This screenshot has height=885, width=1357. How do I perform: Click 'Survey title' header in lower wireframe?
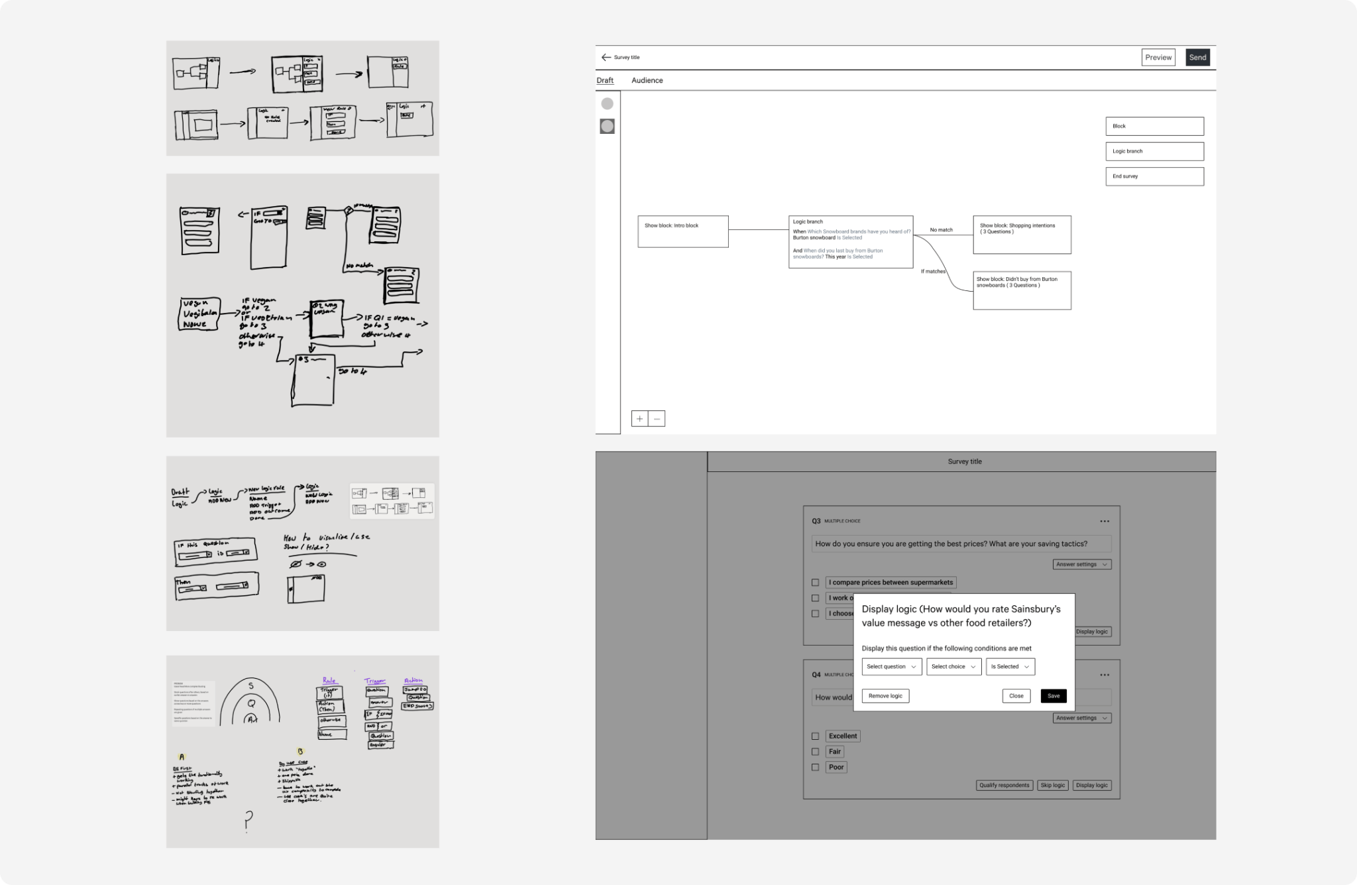(x=965, y=461)
